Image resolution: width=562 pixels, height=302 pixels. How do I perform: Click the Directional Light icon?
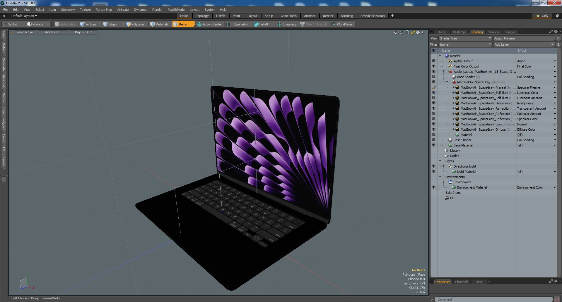pyautogui.click(x=450, y=166)
